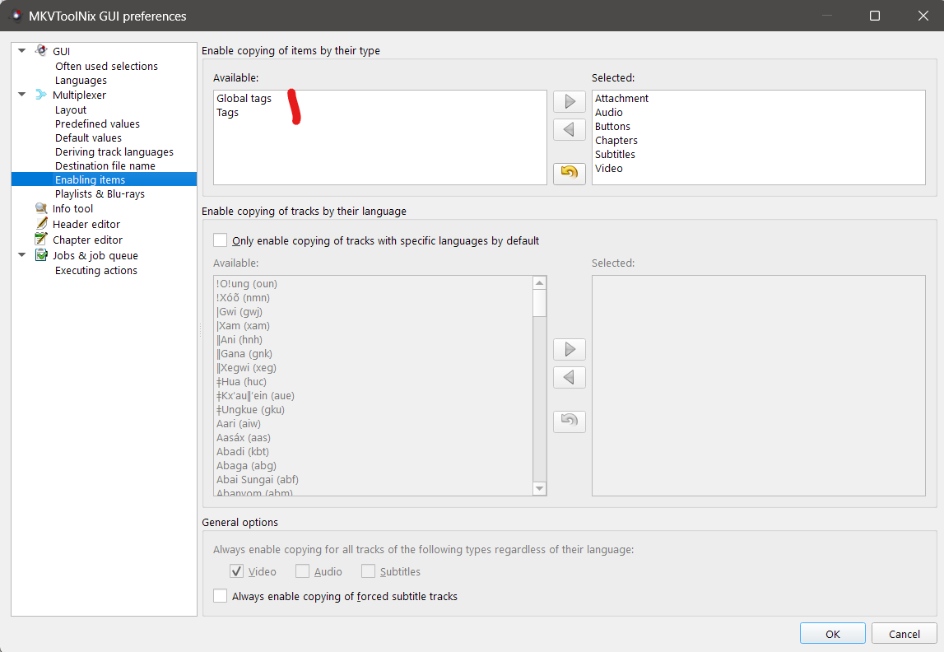Toggle the Subtitles always-enable checkbox

pos(368,570)
